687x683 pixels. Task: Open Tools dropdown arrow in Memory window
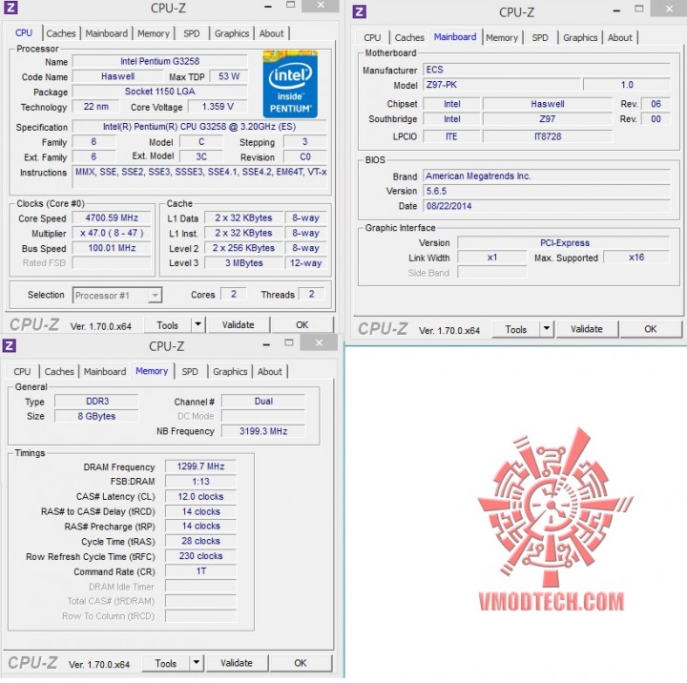click(197, 663)
